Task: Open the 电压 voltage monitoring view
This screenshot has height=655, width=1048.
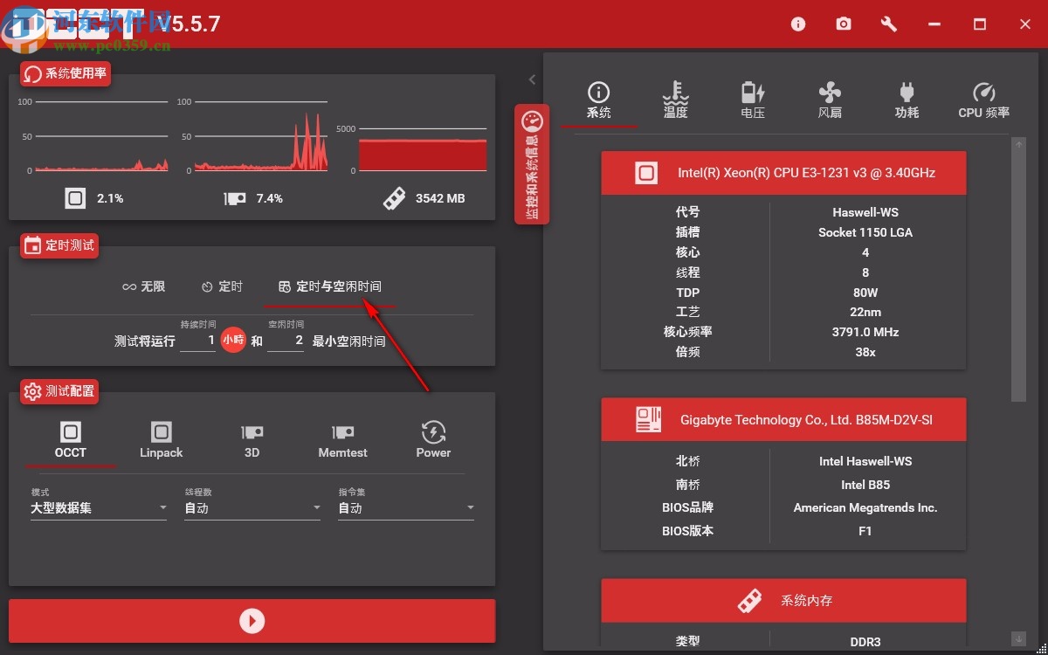Action: coord(752,98)
